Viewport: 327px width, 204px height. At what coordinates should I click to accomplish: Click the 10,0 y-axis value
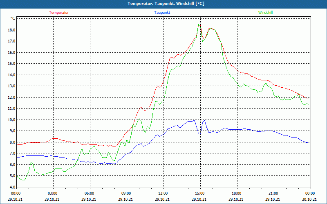coord(12,120)
